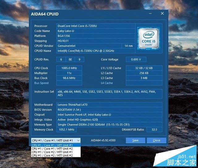This screenshot has width=198, height=168.
Task: Click the Core Voltage value 0.695 V
Action: [x=136, y=60]
